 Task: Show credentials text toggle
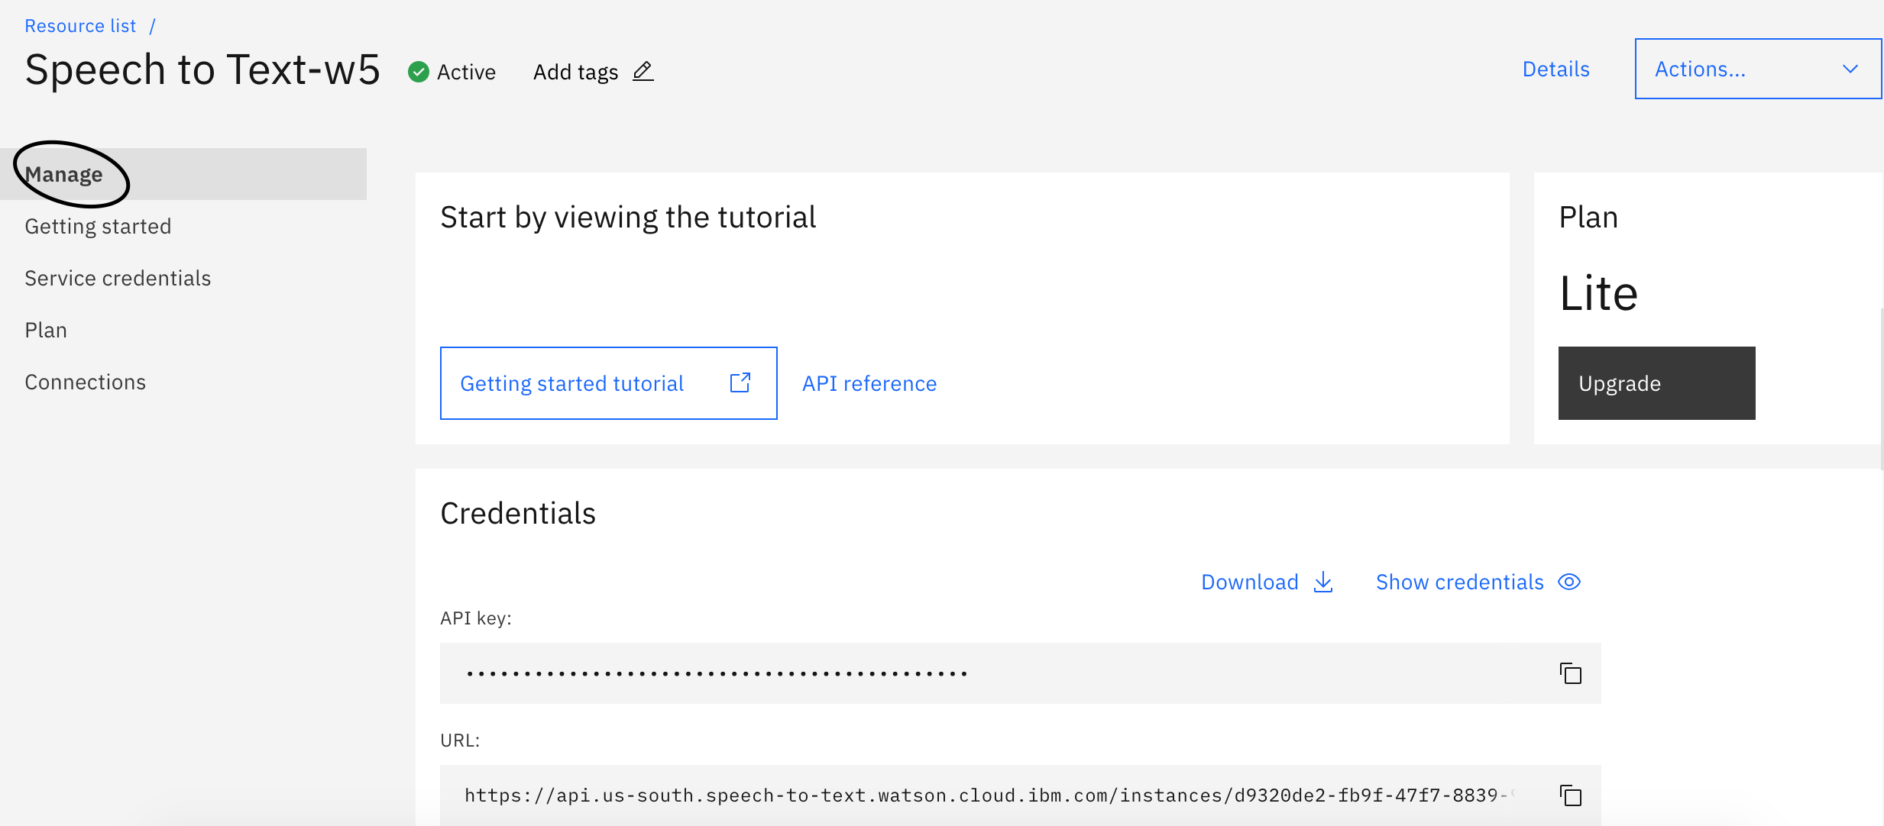tap(1459, 582)
